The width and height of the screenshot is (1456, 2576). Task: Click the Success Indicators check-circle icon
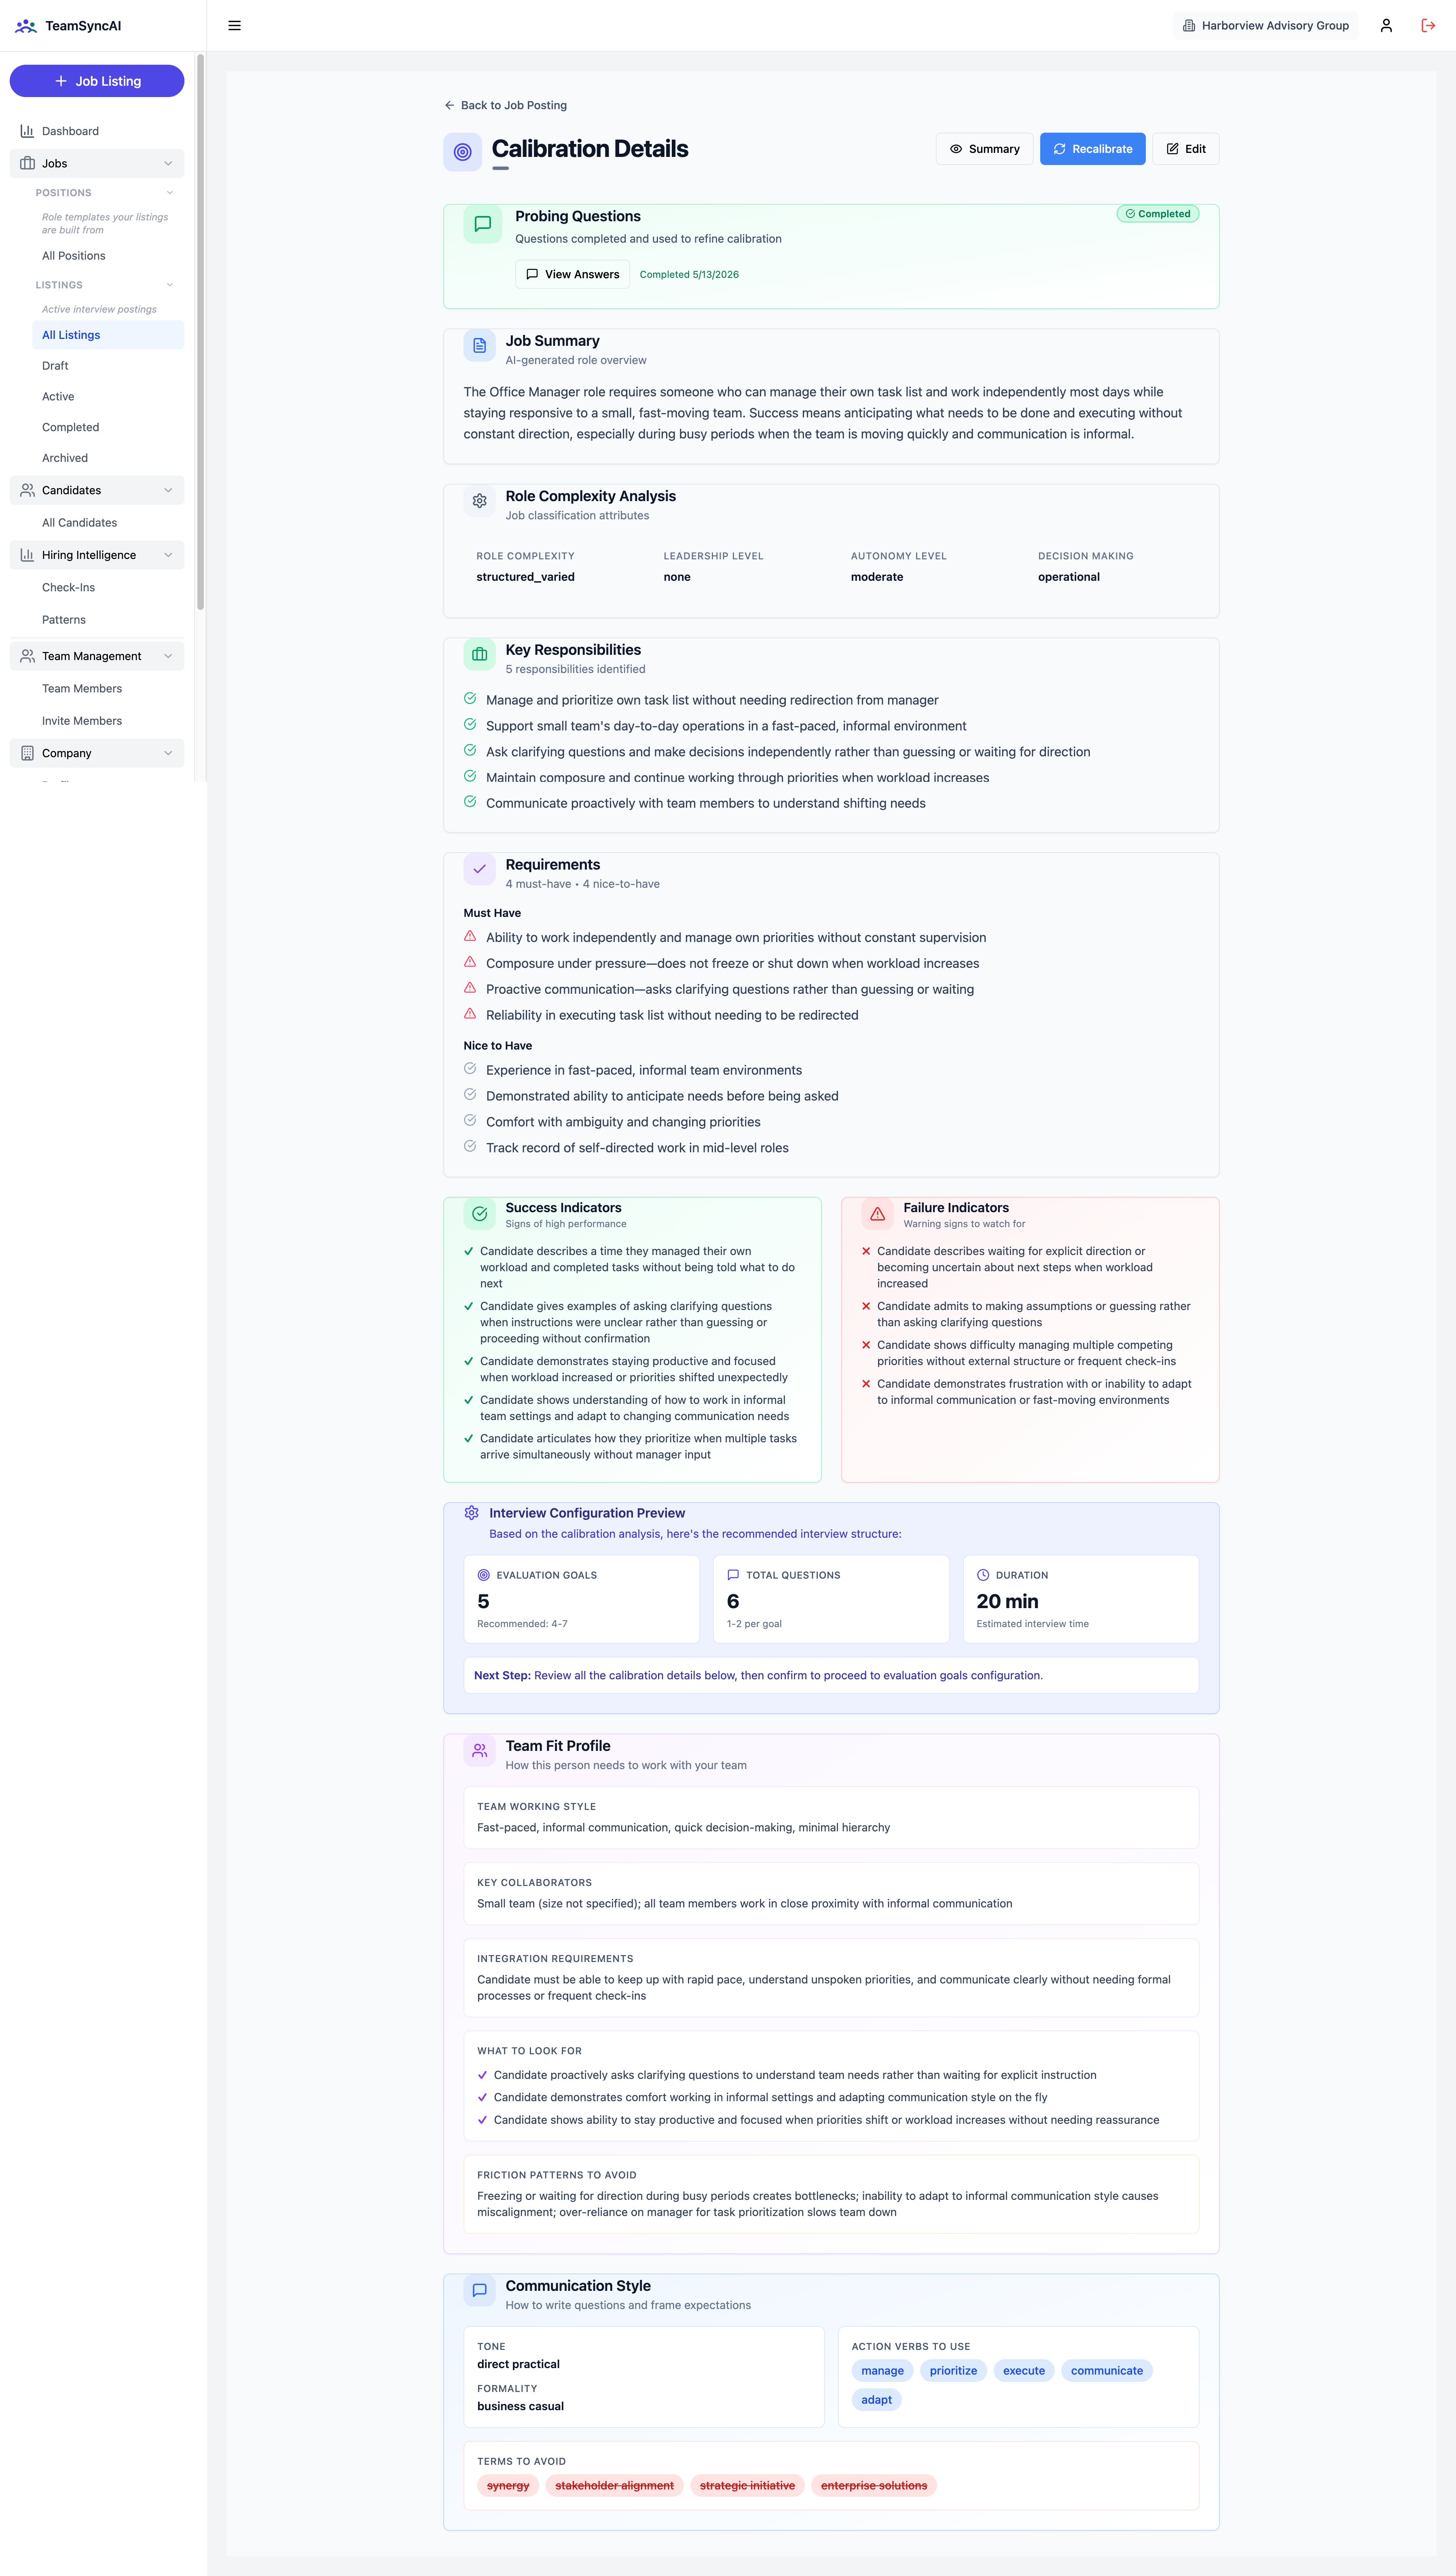pyautogui.click(x=480, y=1214)
